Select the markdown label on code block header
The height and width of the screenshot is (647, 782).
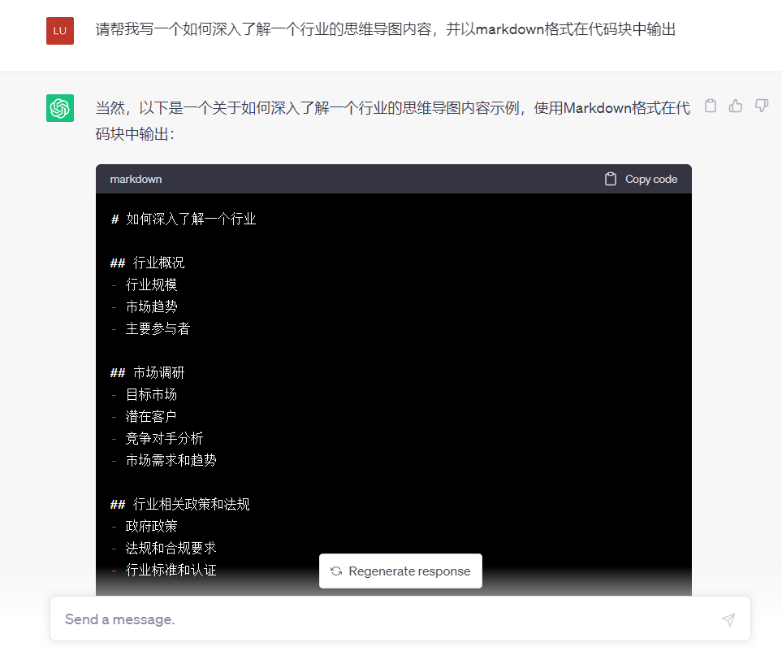(x=136, y=179)
